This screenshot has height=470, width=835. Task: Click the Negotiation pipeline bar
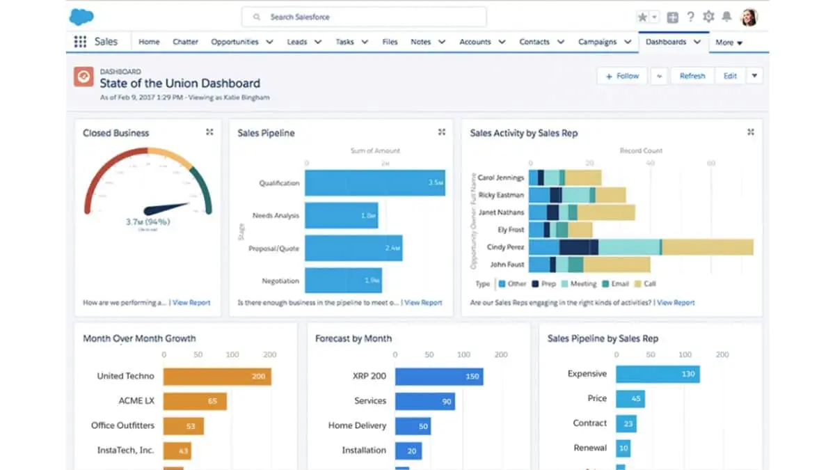[x=343, y=281]
